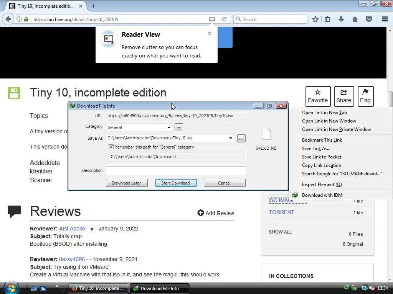Switch to Firefox Tiny 10 taskbar button
The height and width of the screenshot is (294, 393).
(98, 288)
